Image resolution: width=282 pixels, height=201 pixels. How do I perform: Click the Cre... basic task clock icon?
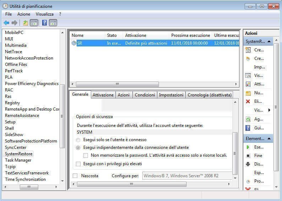pos(248,50)
